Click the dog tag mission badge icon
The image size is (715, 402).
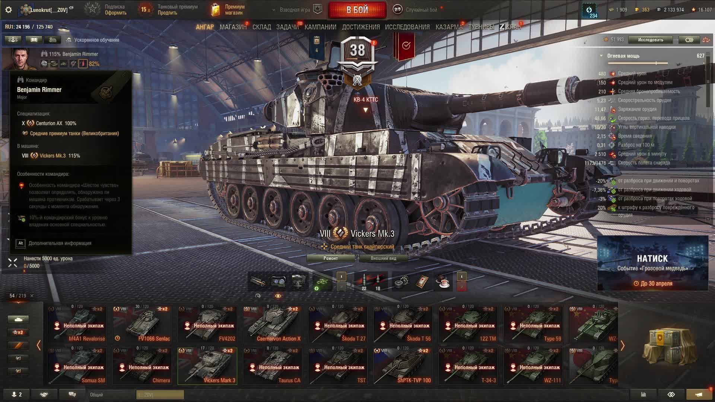(317, 45)
